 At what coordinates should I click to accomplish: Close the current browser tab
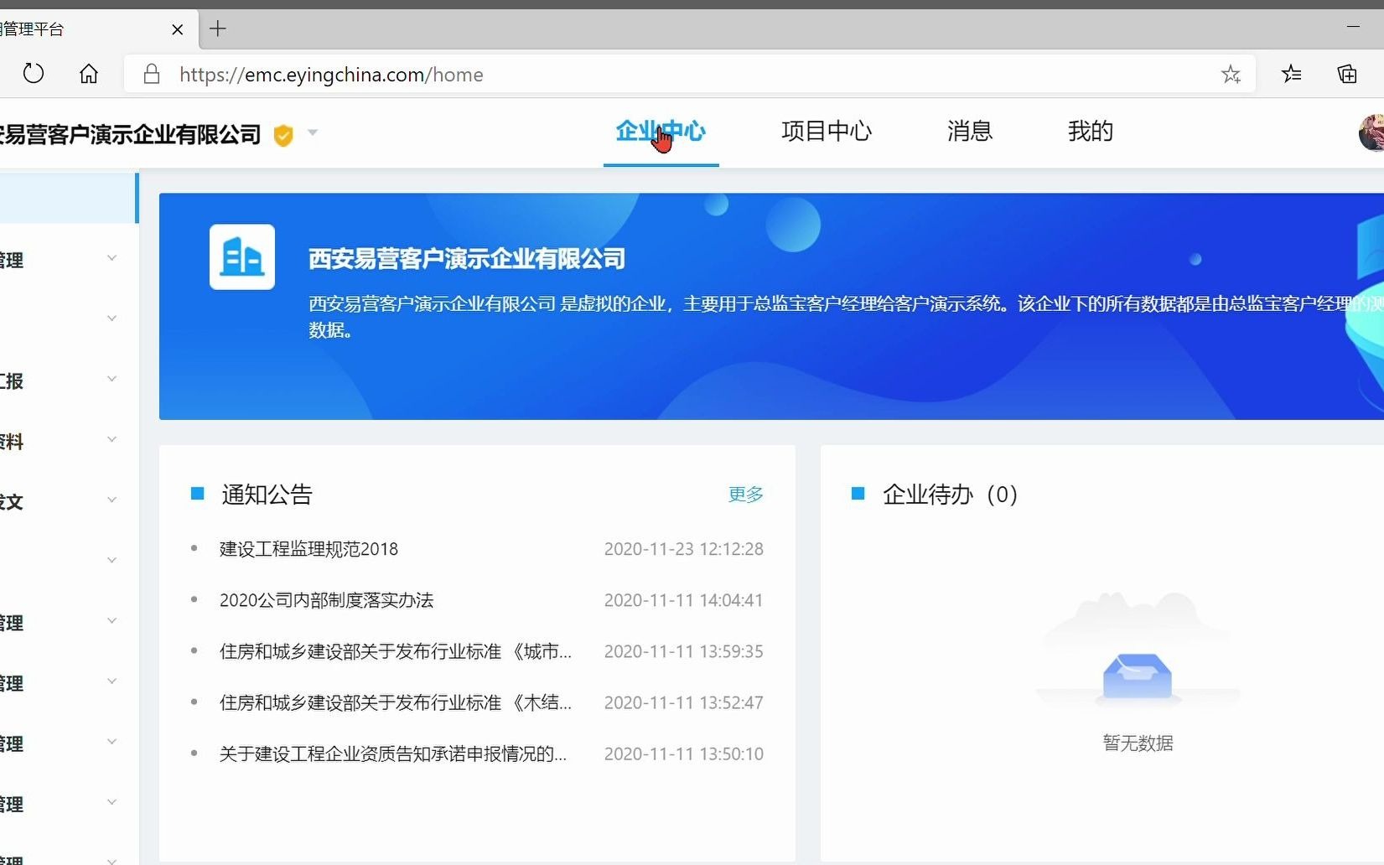177,29
